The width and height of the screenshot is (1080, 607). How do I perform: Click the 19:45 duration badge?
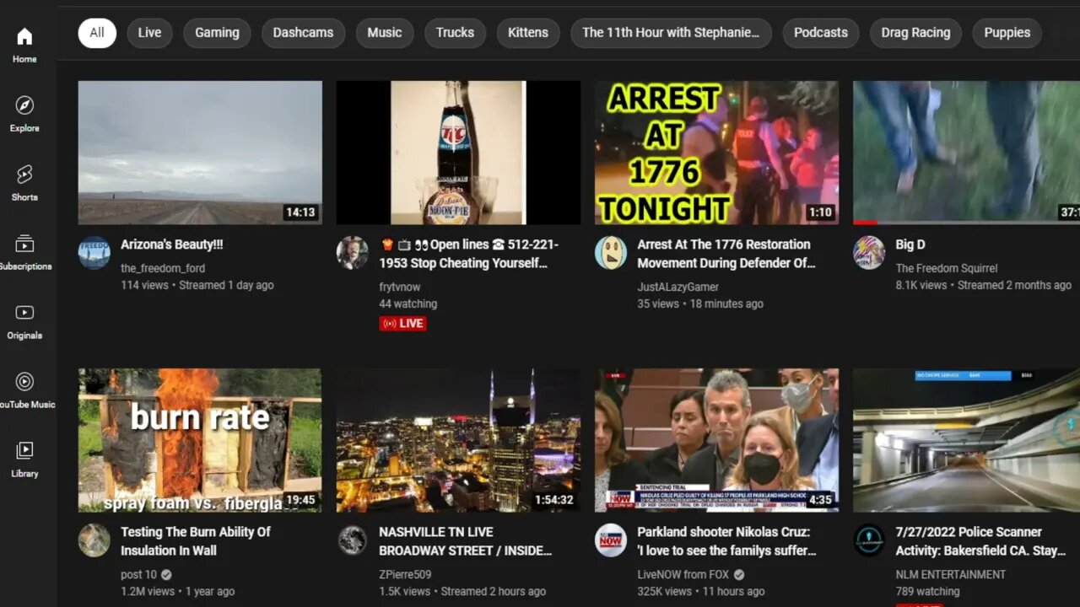point(300,500)
